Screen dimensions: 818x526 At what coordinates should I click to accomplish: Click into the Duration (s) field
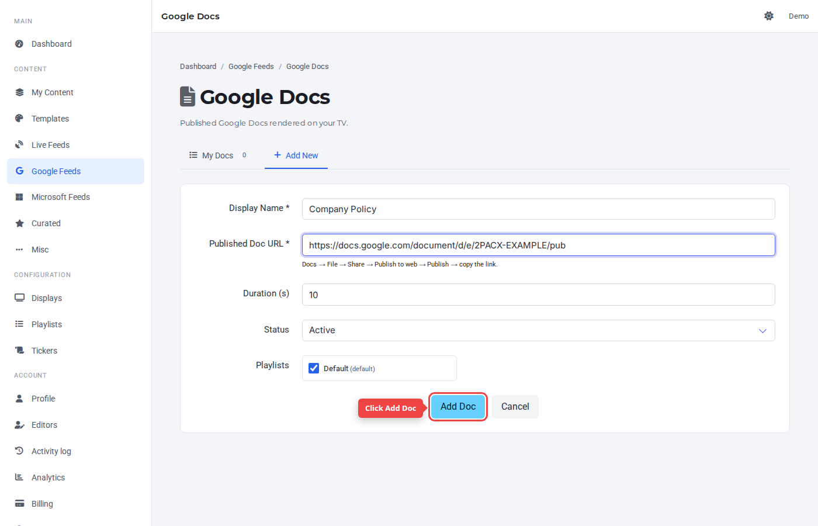pos(538,295)
